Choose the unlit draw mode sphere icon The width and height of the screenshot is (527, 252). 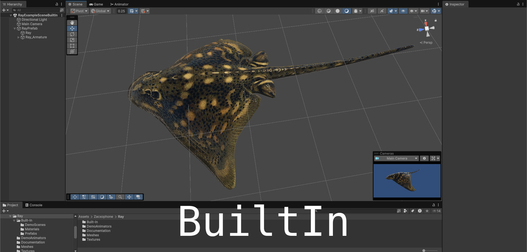(337, 11)
